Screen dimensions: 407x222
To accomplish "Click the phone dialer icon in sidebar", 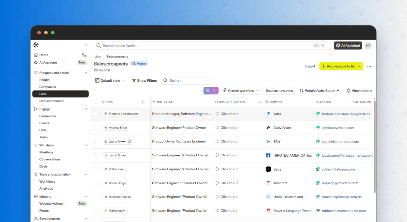I will 84,55.
